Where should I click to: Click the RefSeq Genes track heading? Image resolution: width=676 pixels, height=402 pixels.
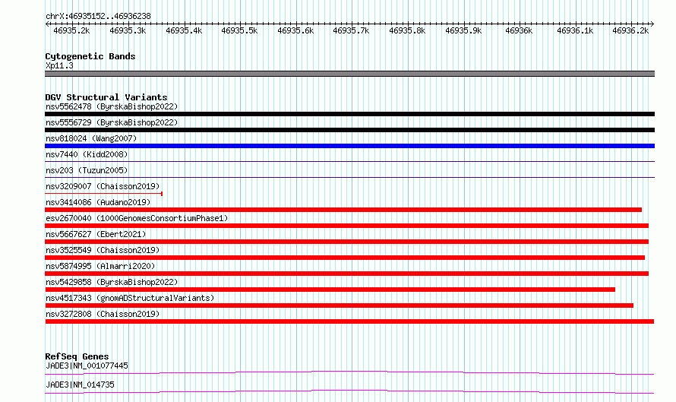(x=77, y=356)
